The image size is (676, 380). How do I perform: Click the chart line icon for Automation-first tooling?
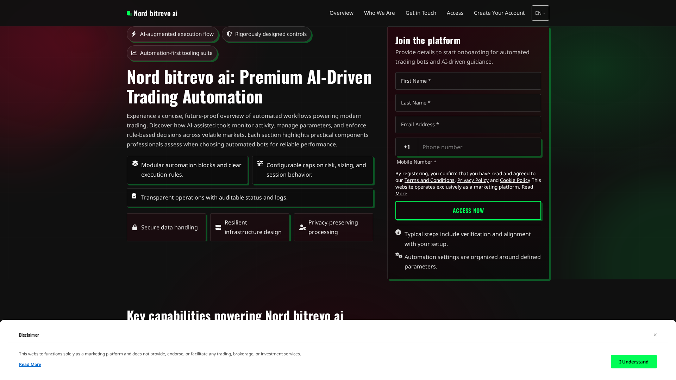point(134,53)
